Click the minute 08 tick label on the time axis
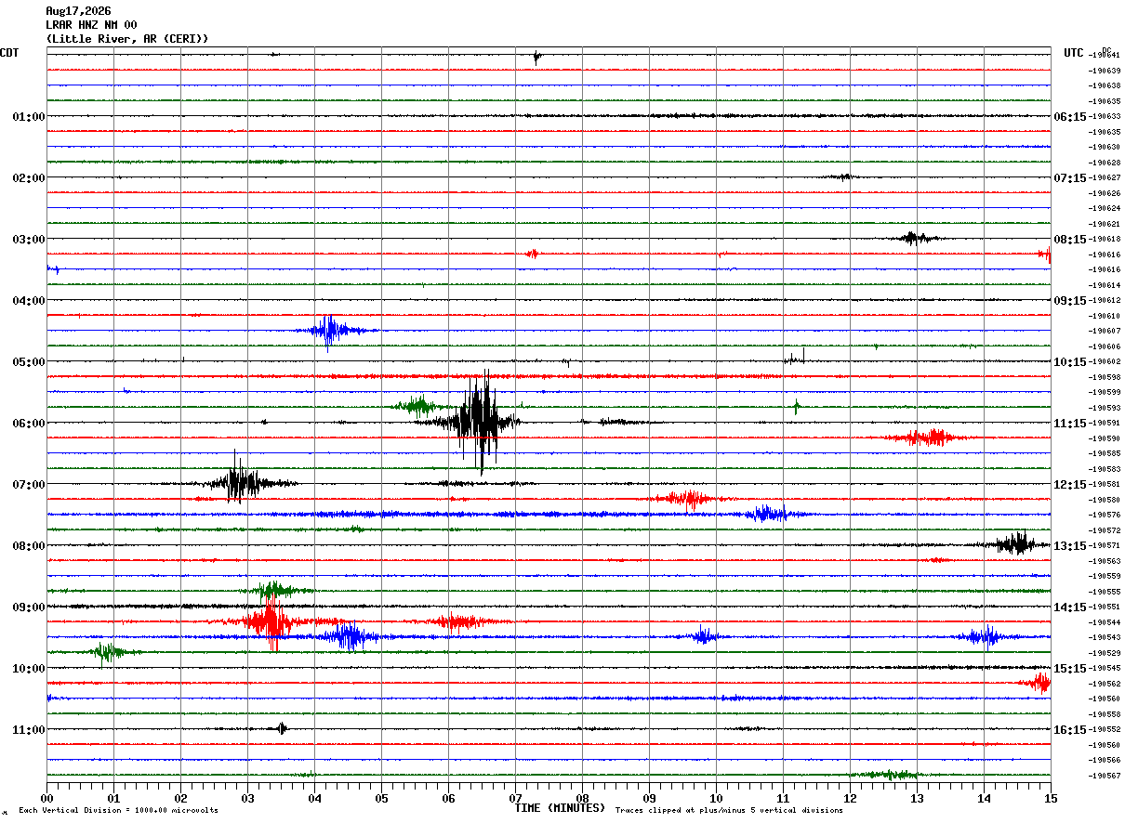 pos(582,799)
